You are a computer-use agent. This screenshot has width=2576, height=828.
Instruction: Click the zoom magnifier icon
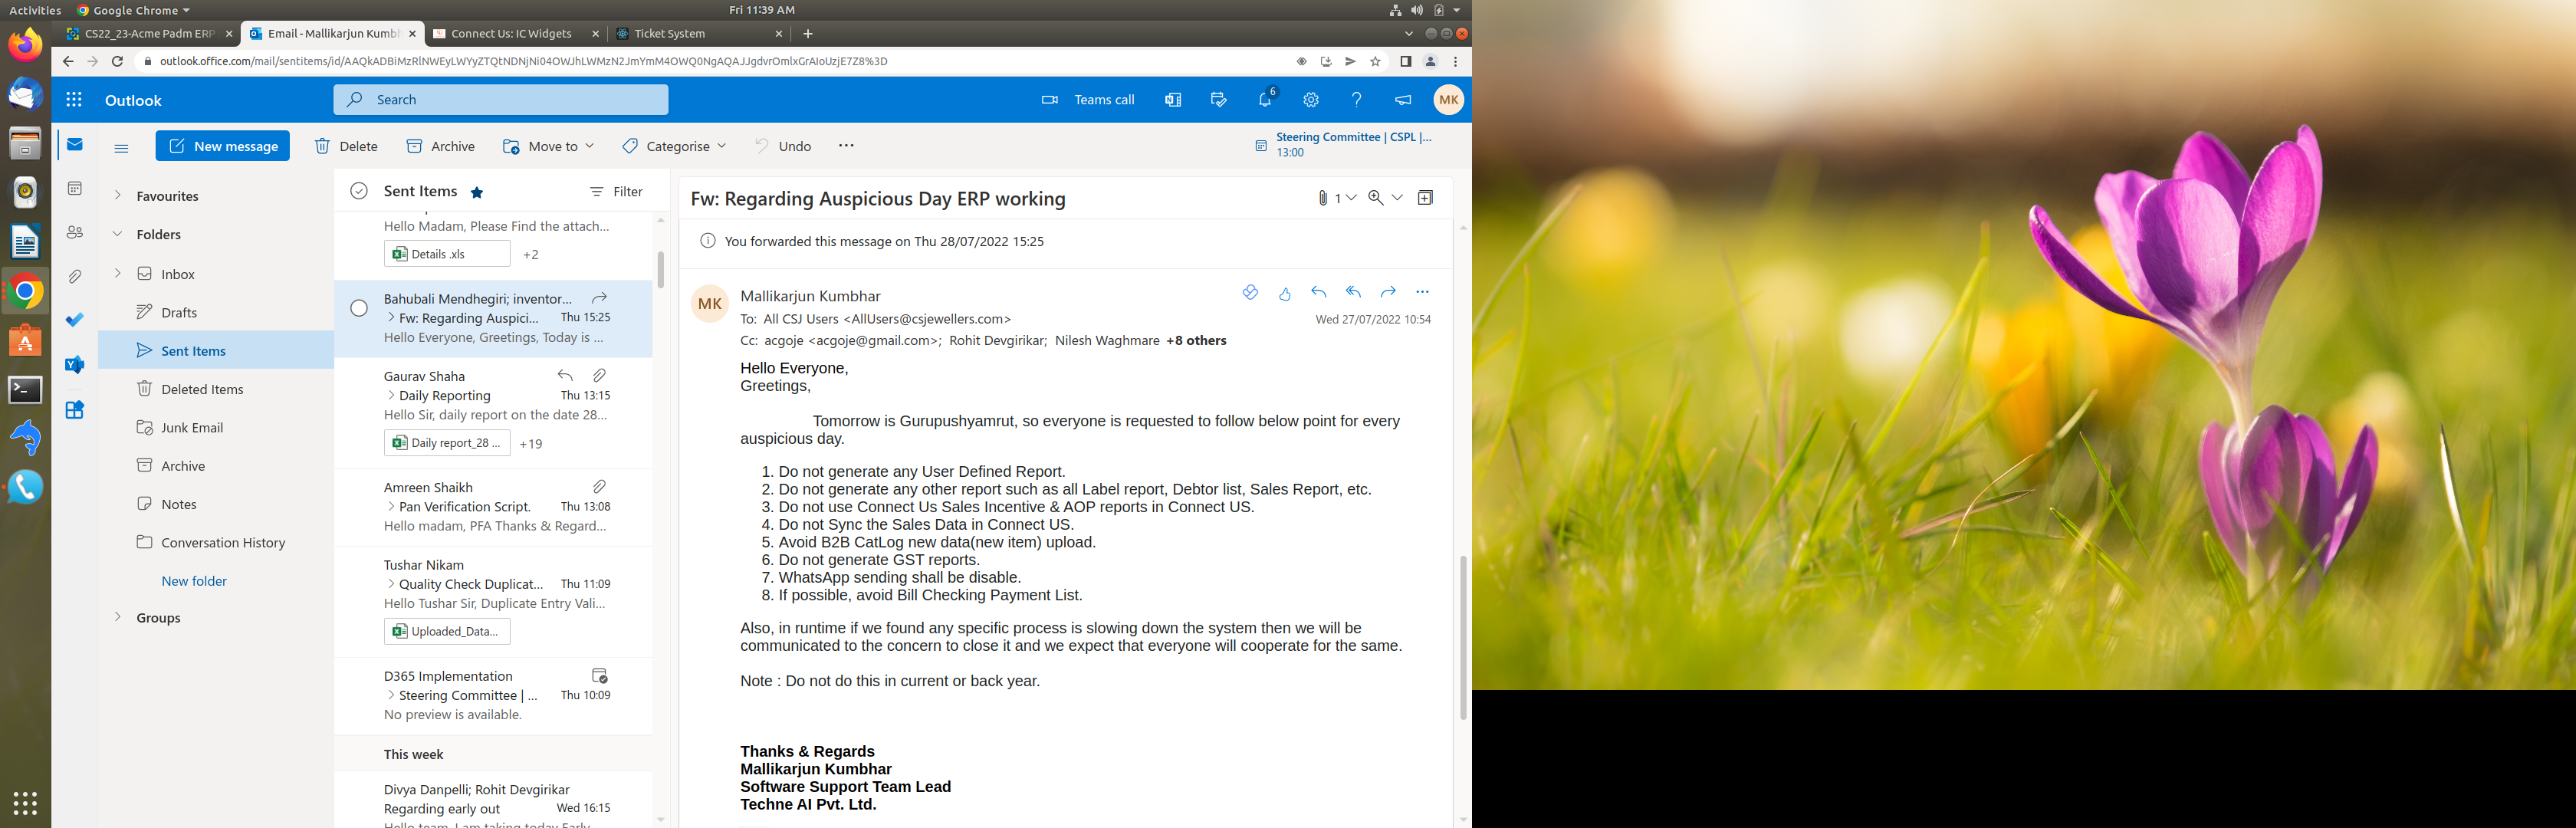tap(1376, 198)
